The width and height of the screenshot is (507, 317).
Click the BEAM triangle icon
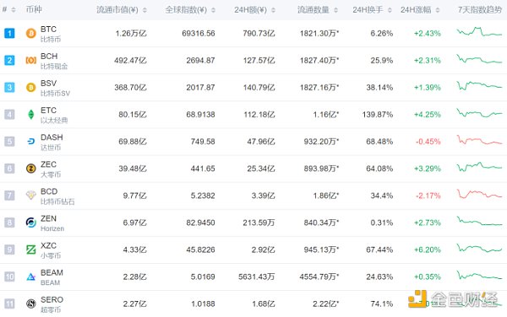(31, 277)
